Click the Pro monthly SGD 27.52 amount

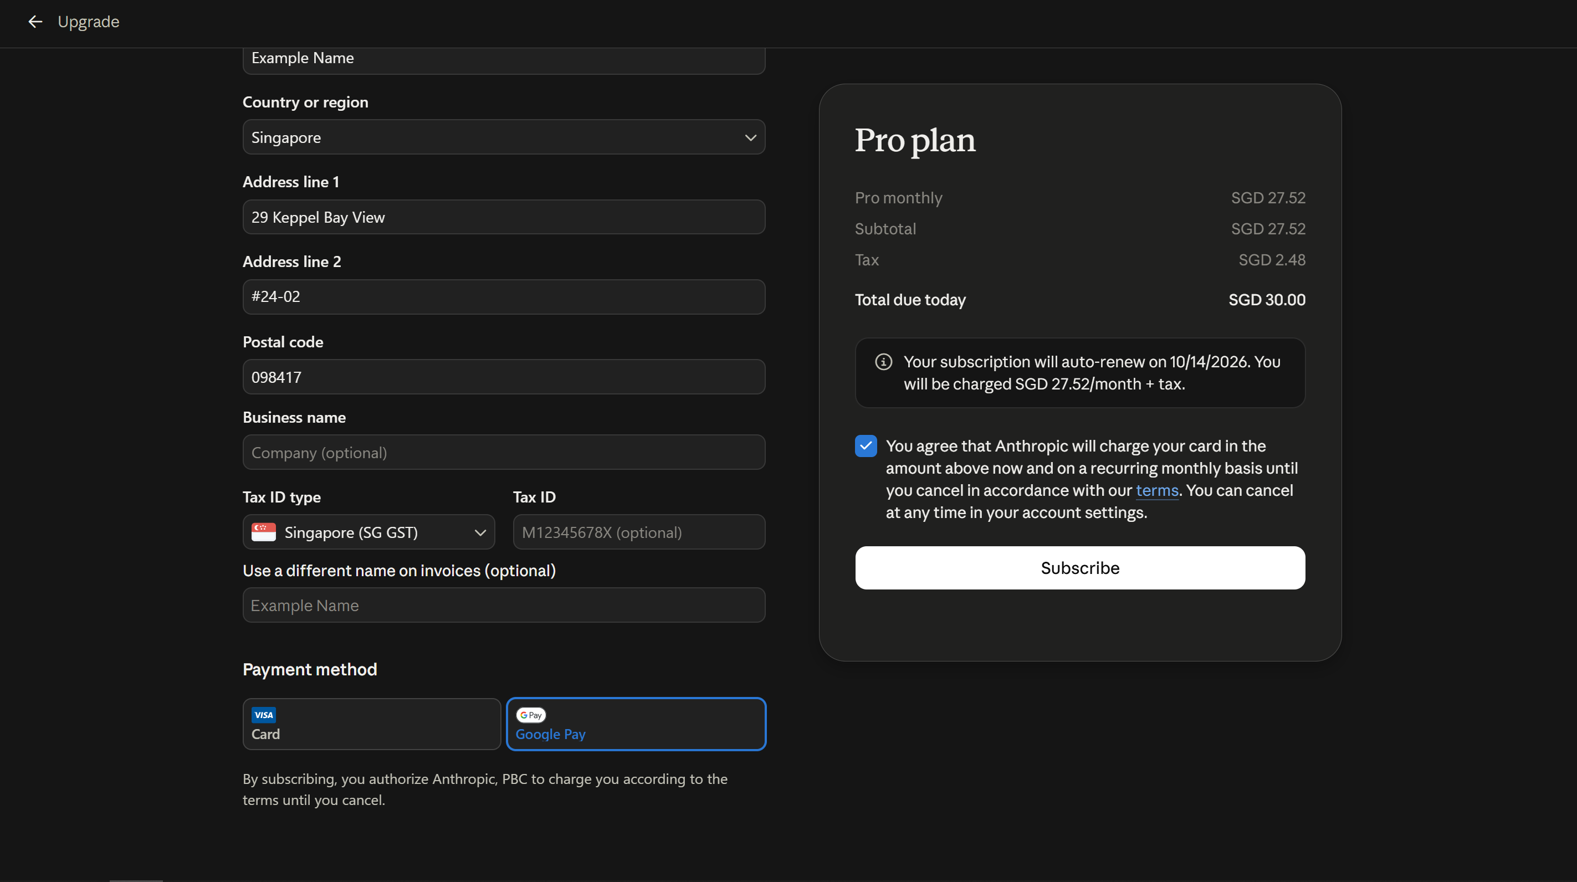tap(1268, 198)
